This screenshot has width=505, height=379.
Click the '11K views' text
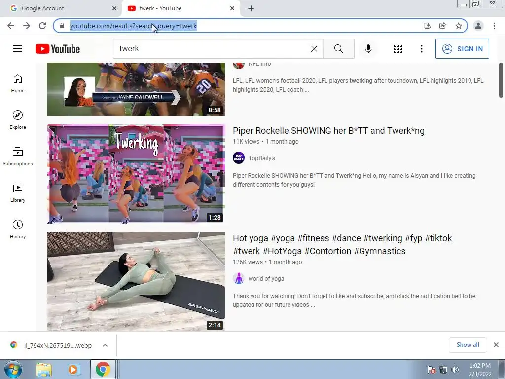pyautogui.click(x=246, y=142)
